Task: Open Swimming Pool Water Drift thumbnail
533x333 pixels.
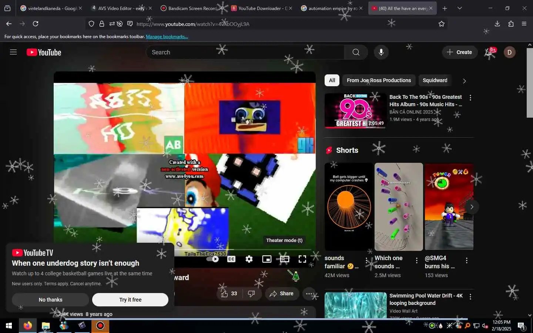Action: tap(355, 305)
